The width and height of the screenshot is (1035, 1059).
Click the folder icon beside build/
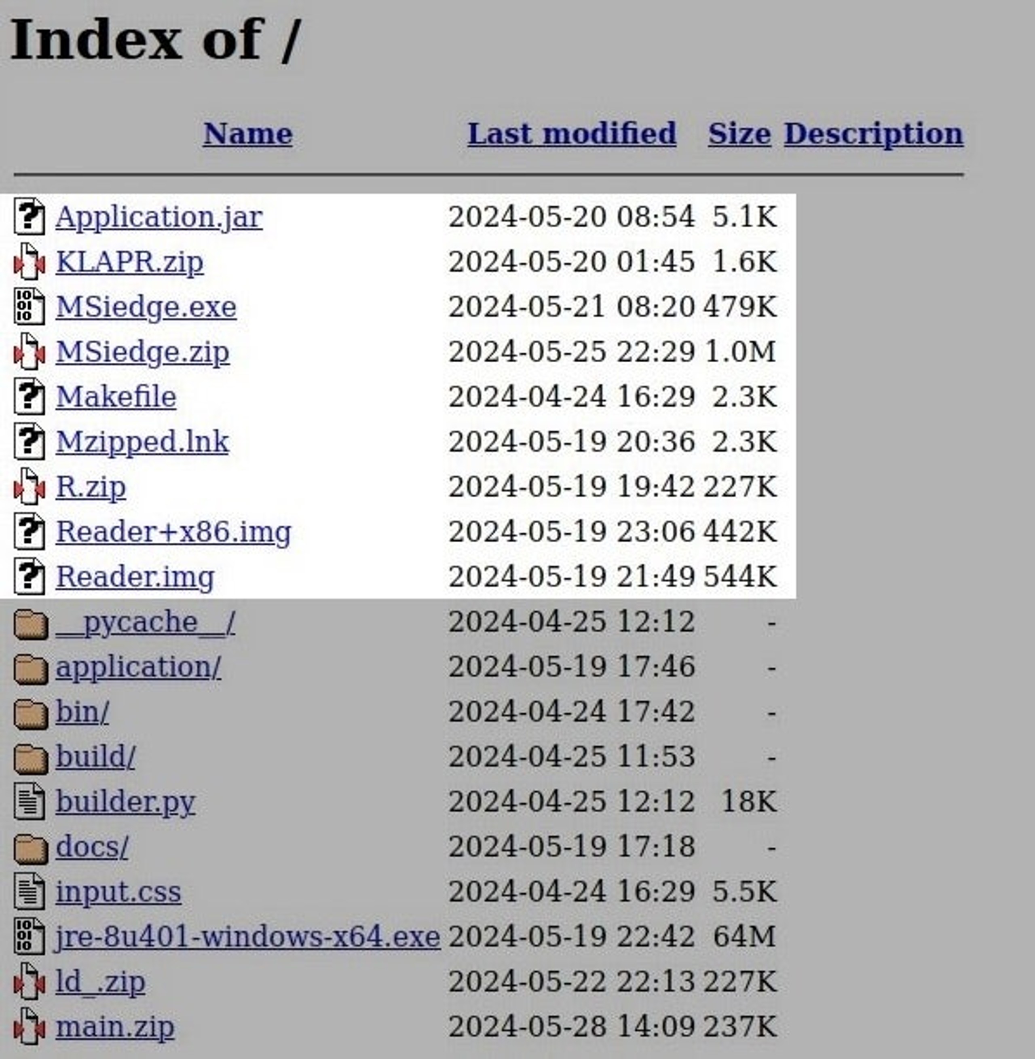(x=30, y=759)
